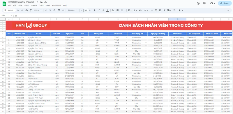Select the Họ tên header cell
The width and height of the screenshot is (233, 114).
[39, 34]
